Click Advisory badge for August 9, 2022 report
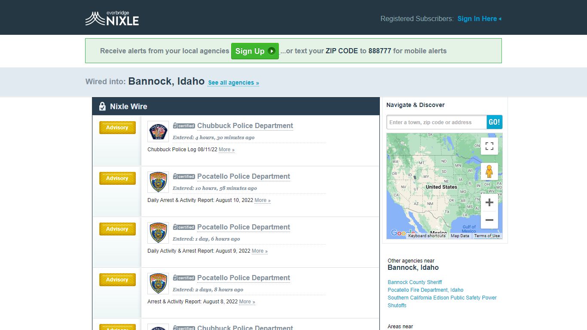Image resolution: width=587 pixels, height=330 pixels. click(x=117, y=229)
